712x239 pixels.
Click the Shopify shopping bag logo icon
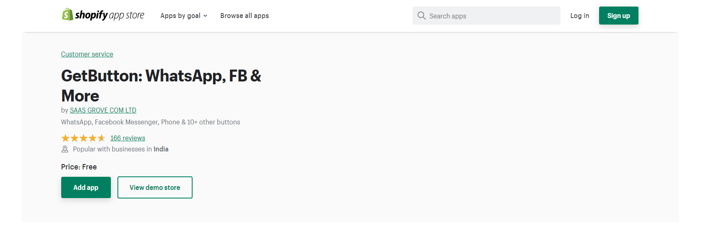coord(67,15)
